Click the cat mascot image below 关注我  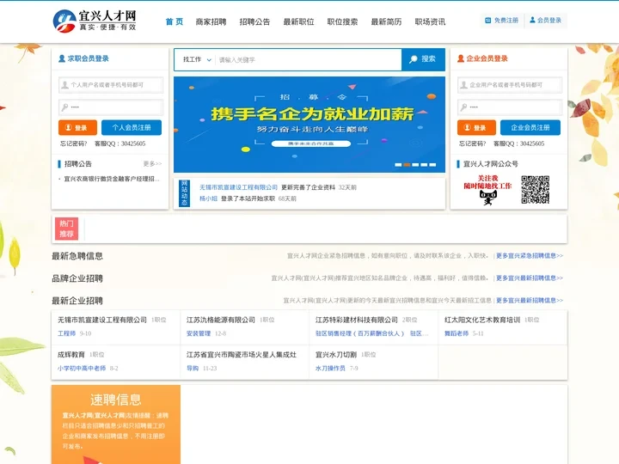pyautogui.click(x=488, y=197)
